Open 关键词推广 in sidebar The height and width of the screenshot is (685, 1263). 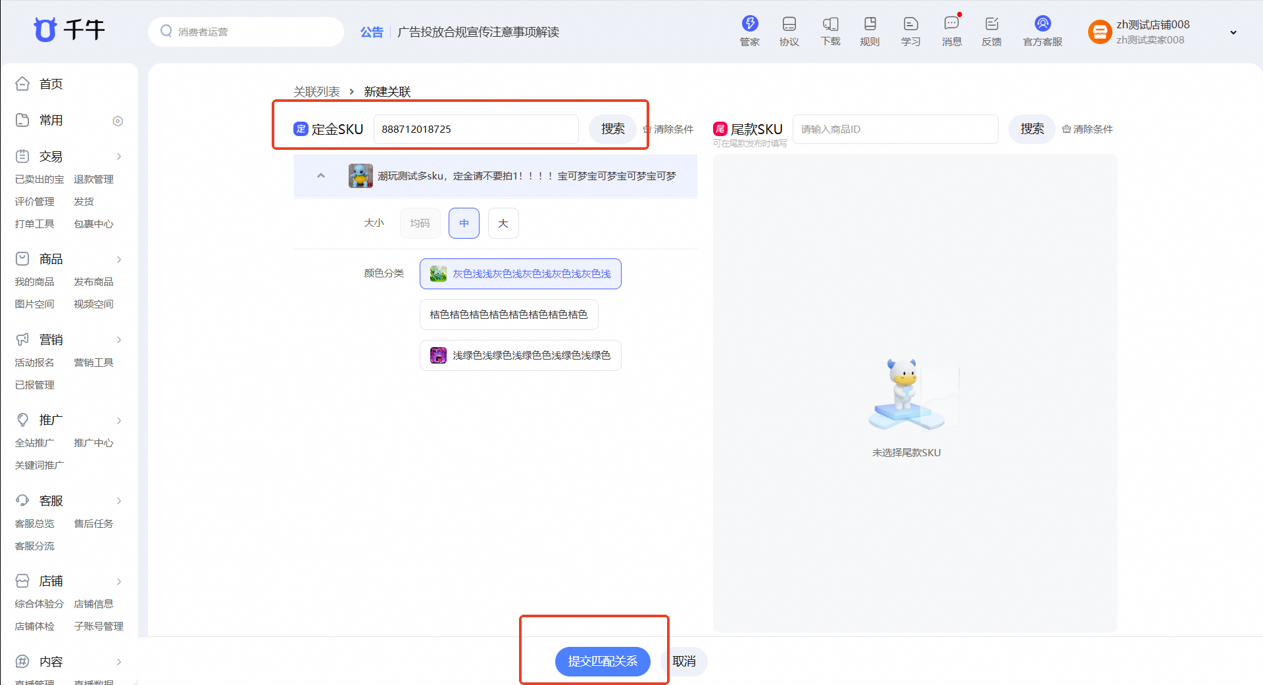(39, 465)
